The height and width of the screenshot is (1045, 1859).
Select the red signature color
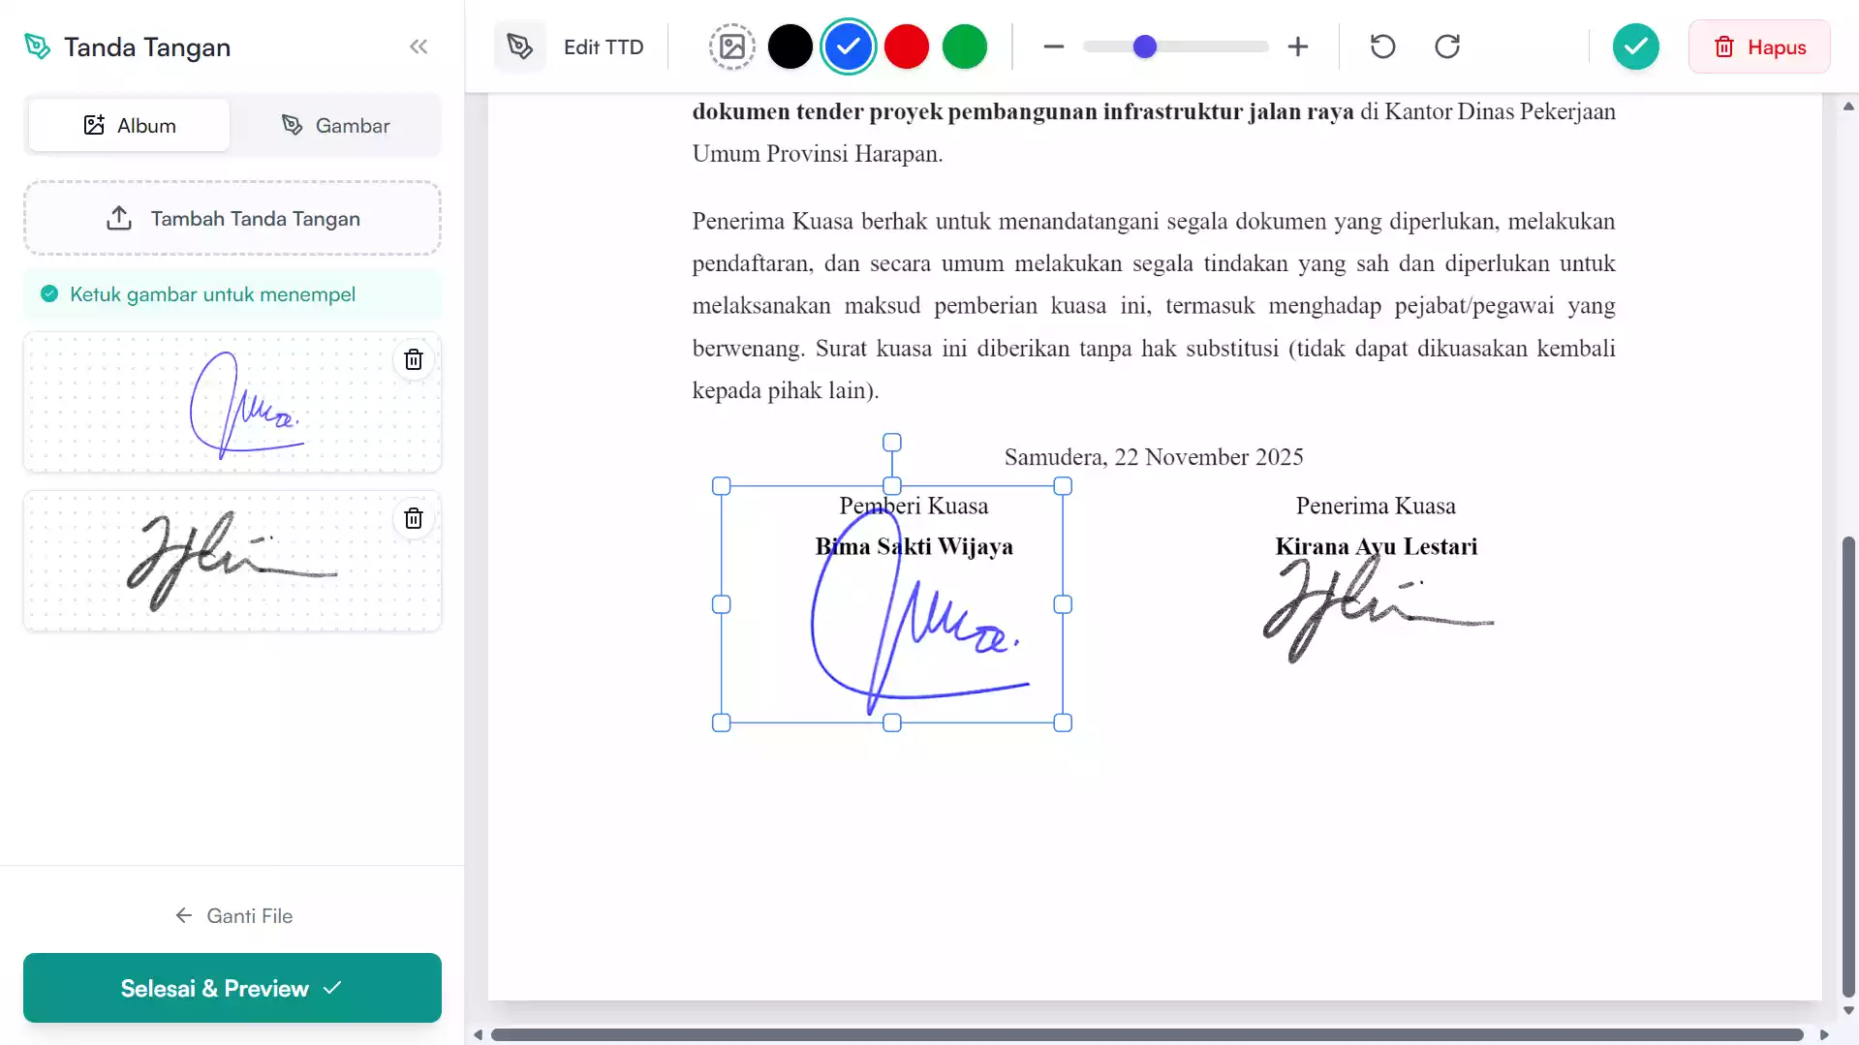coord(907,46)
